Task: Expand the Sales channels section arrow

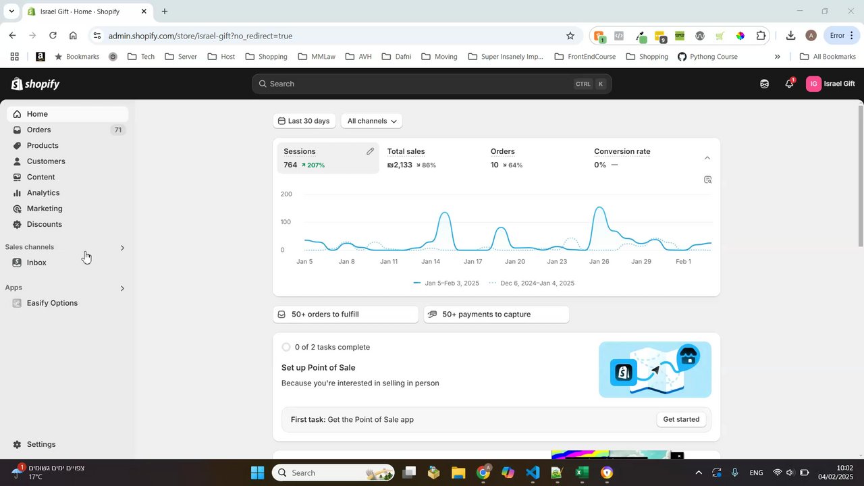Action: [122, 248]
